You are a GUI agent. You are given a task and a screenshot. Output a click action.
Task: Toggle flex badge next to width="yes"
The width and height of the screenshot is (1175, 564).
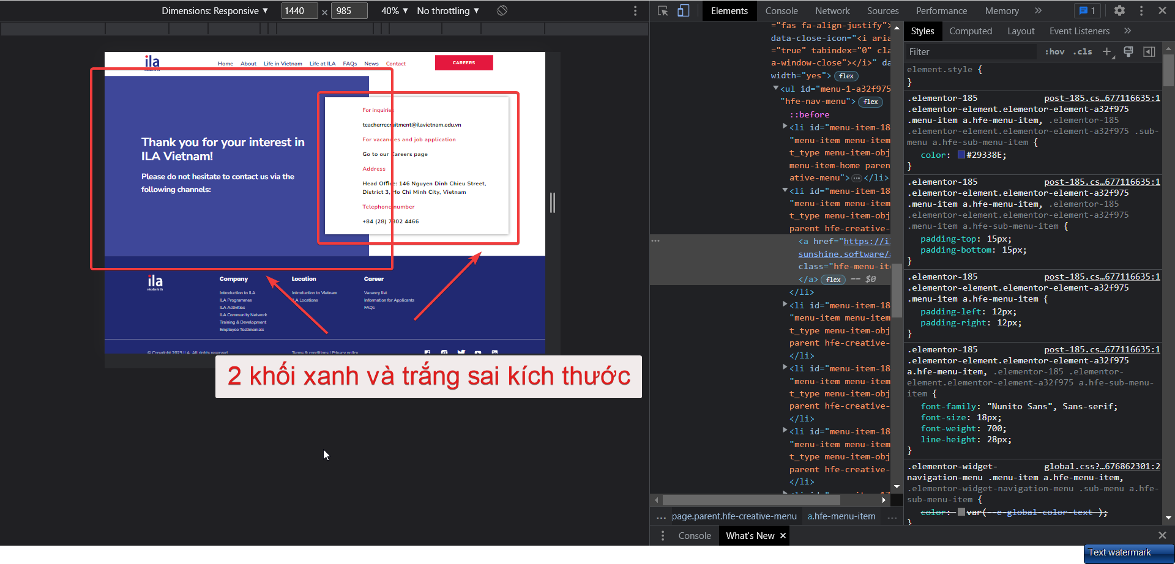pos(846,76)
